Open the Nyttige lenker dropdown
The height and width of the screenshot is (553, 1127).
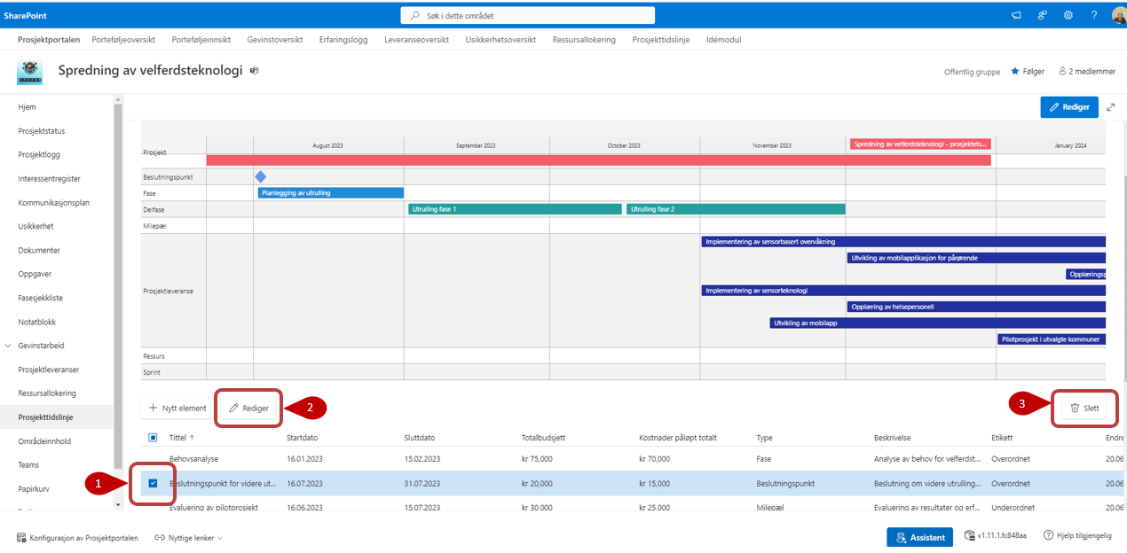coord(188,538)
